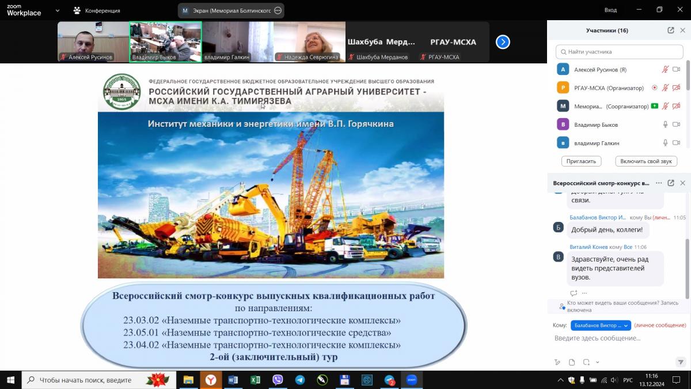The height and width of the screenshot is (389, 691).
Task: Click the screenshot capture icon in chat
Action: click(x=586, y=362)
